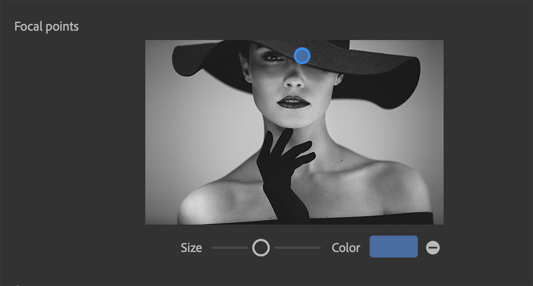533x286 pixels.
Task: Click the woman's bare shoulder on the left side
Action: pyautogui.click(x=213, y=196)
